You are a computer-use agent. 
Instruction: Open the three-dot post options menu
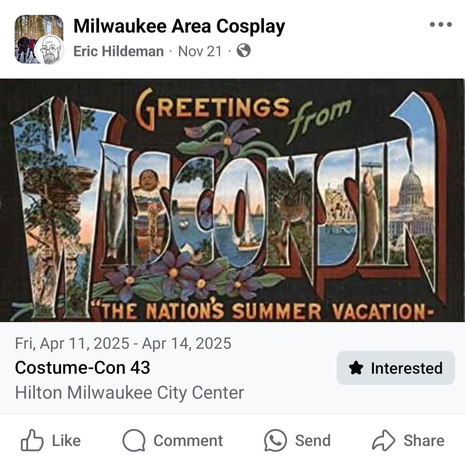441,25
